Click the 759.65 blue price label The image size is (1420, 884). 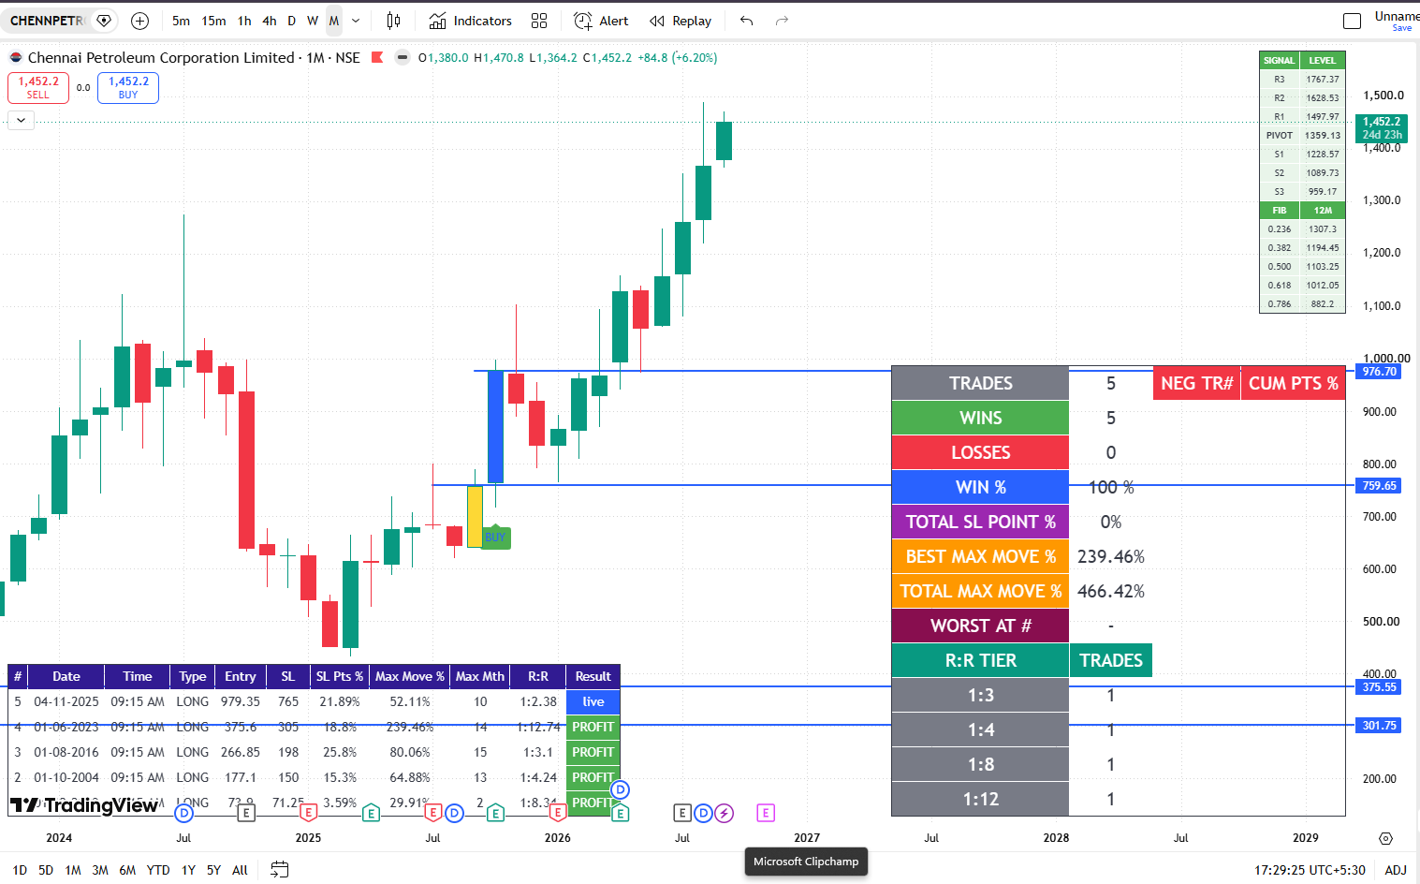coord(1379,486)
